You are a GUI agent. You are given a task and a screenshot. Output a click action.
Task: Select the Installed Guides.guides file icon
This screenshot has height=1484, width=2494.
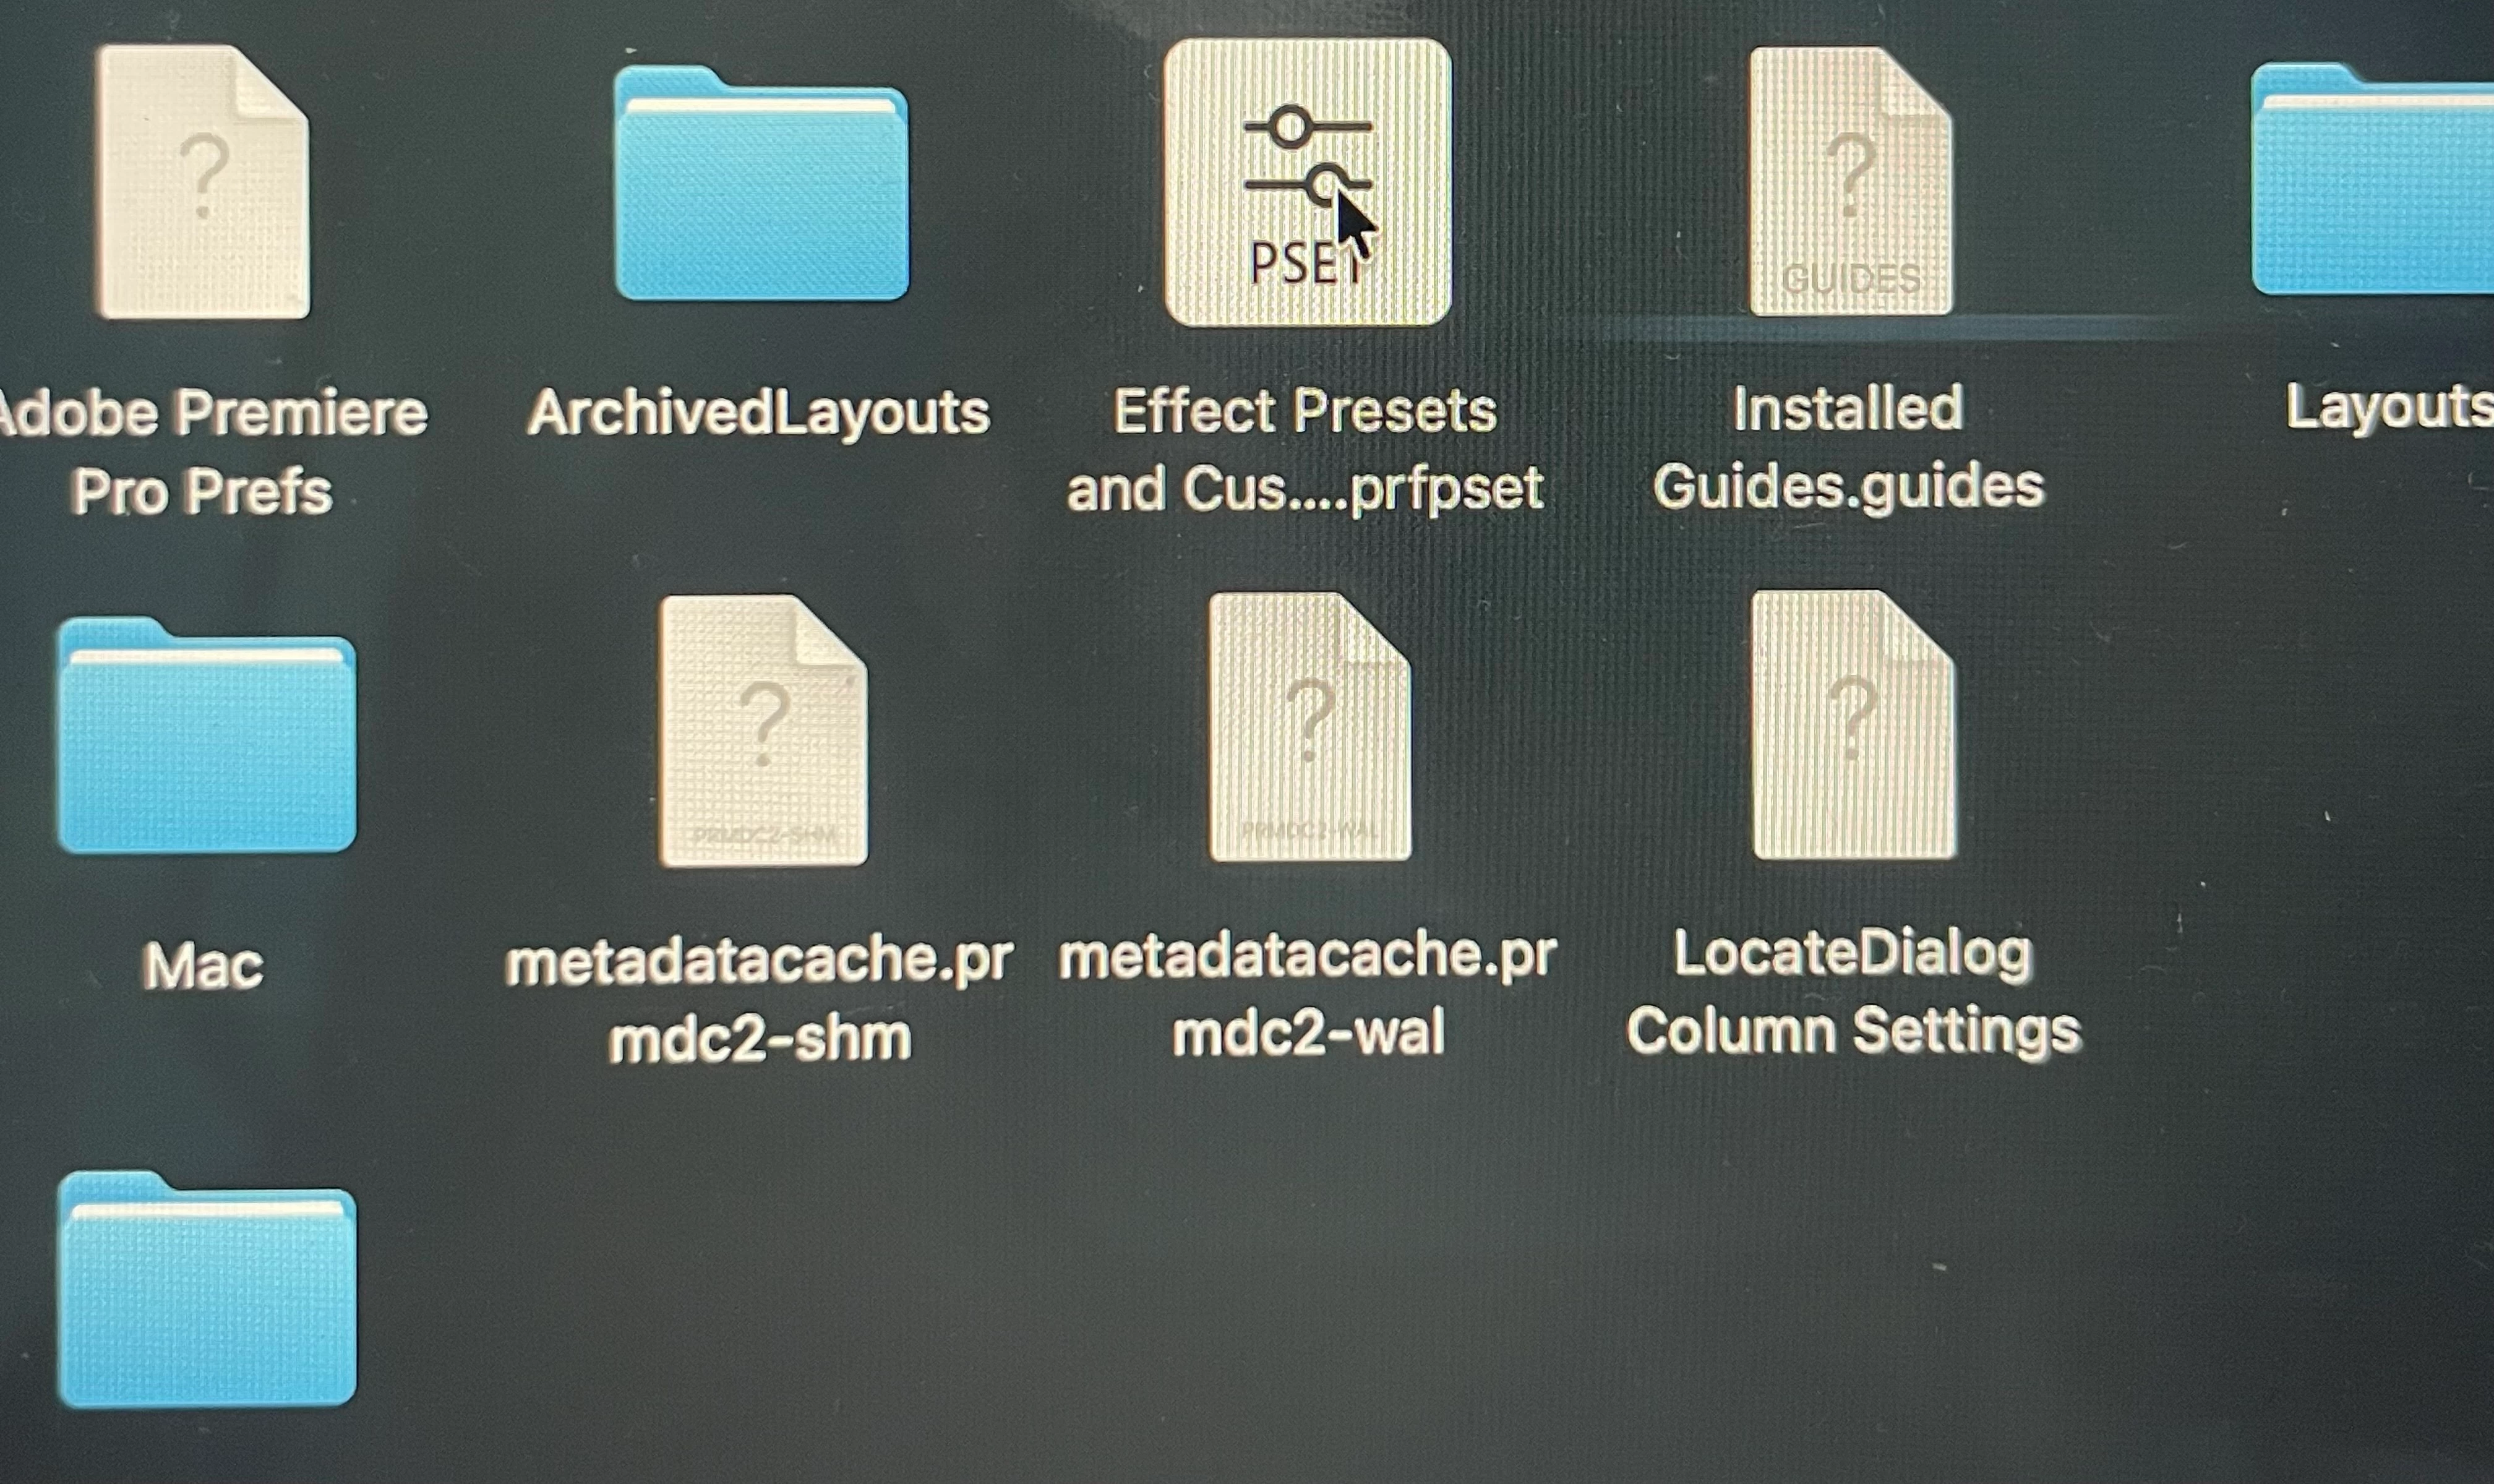click(x=1850, y=181)
